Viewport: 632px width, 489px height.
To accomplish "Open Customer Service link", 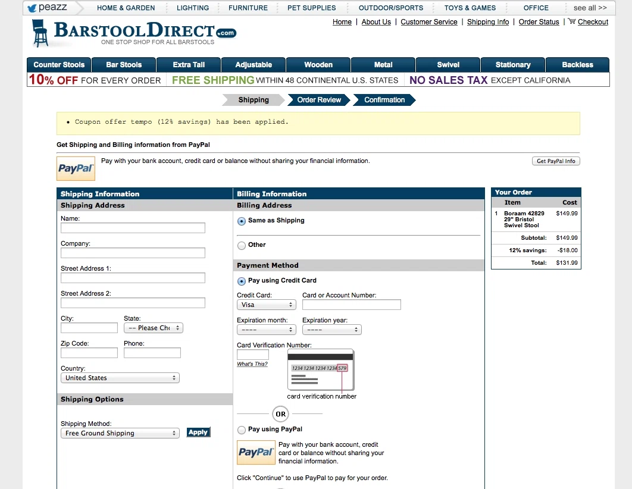I will click(429, 22).
